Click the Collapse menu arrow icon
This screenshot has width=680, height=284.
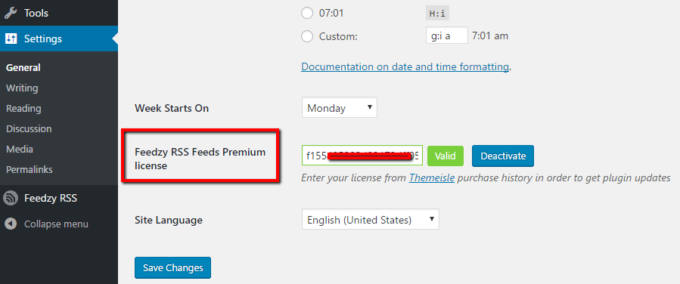(11, 224)
